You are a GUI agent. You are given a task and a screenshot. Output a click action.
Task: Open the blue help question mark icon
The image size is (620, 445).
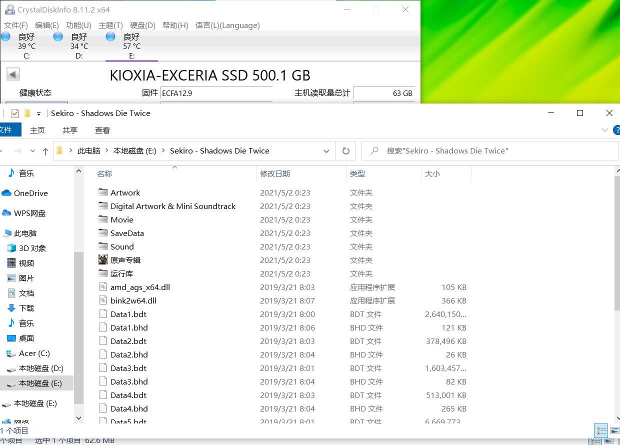pyautogui.click(x=616, y=130)
